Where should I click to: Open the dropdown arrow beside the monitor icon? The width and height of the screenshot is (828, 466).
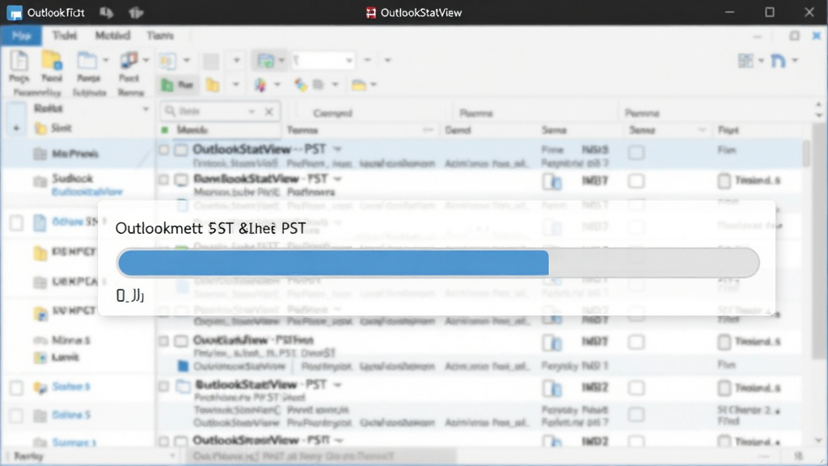(146, 60)
